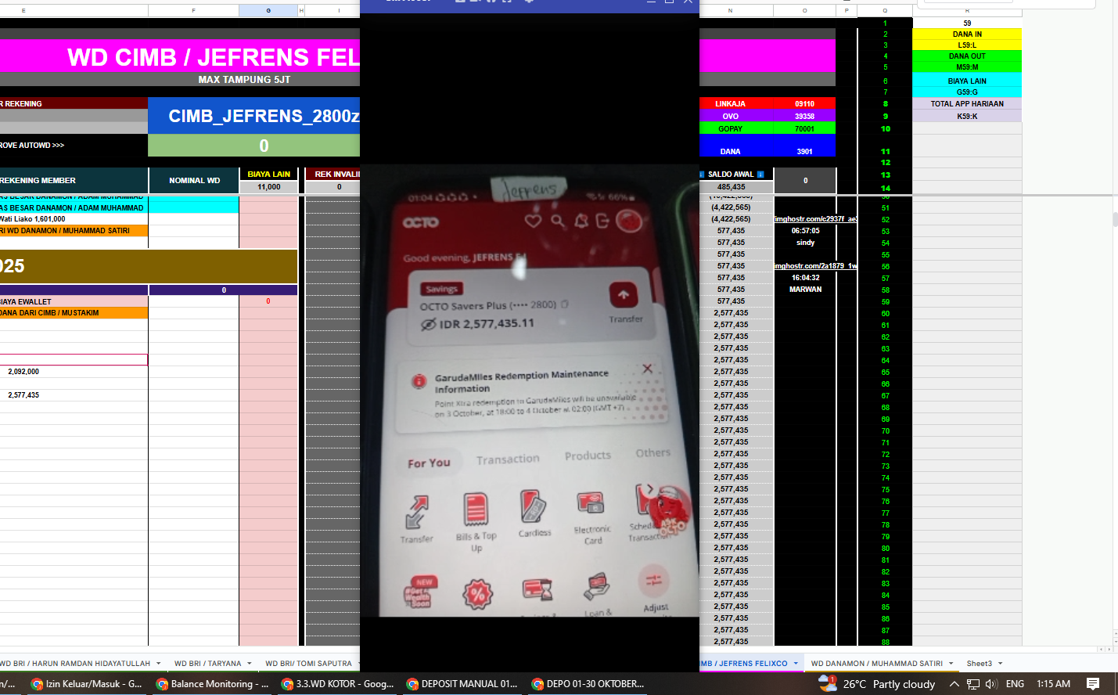The height and width of the screenshot is (695, 1118).
Task: Select the bordered empty cell above 2,092,000
Action: click(x=74, y=359)
